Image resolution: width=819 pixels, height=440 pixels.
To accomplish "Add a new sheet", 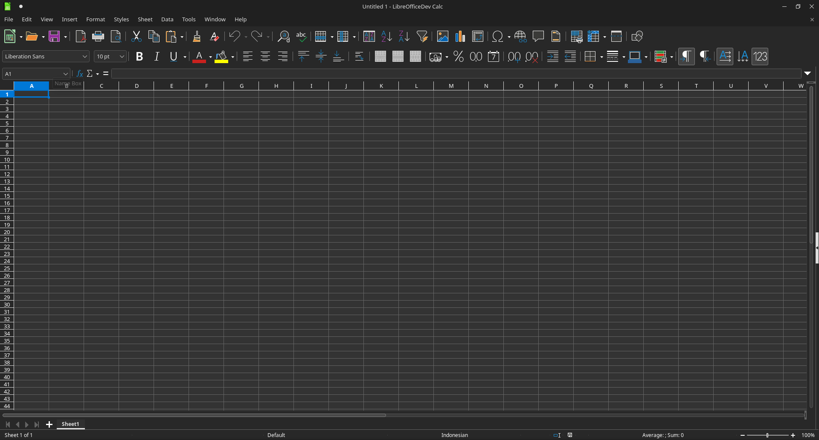I will pyautogui.click(x=49, y=424).
